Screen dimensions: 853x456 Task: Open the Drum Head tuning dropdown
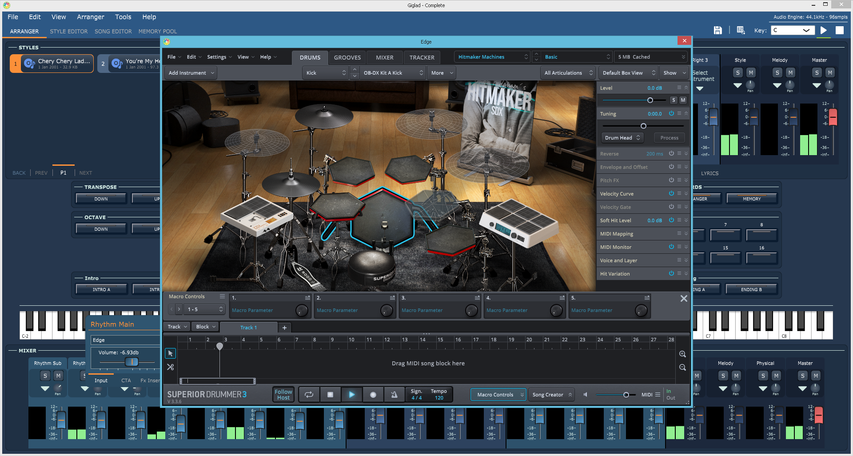point(622,138)
